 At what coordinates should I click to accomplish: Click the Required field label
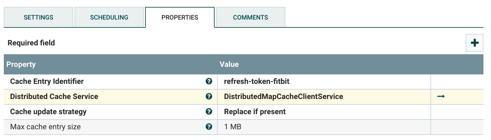click(31, 43)
